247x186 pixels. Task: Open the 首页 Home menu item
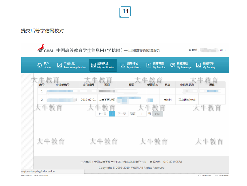[44, 65]
